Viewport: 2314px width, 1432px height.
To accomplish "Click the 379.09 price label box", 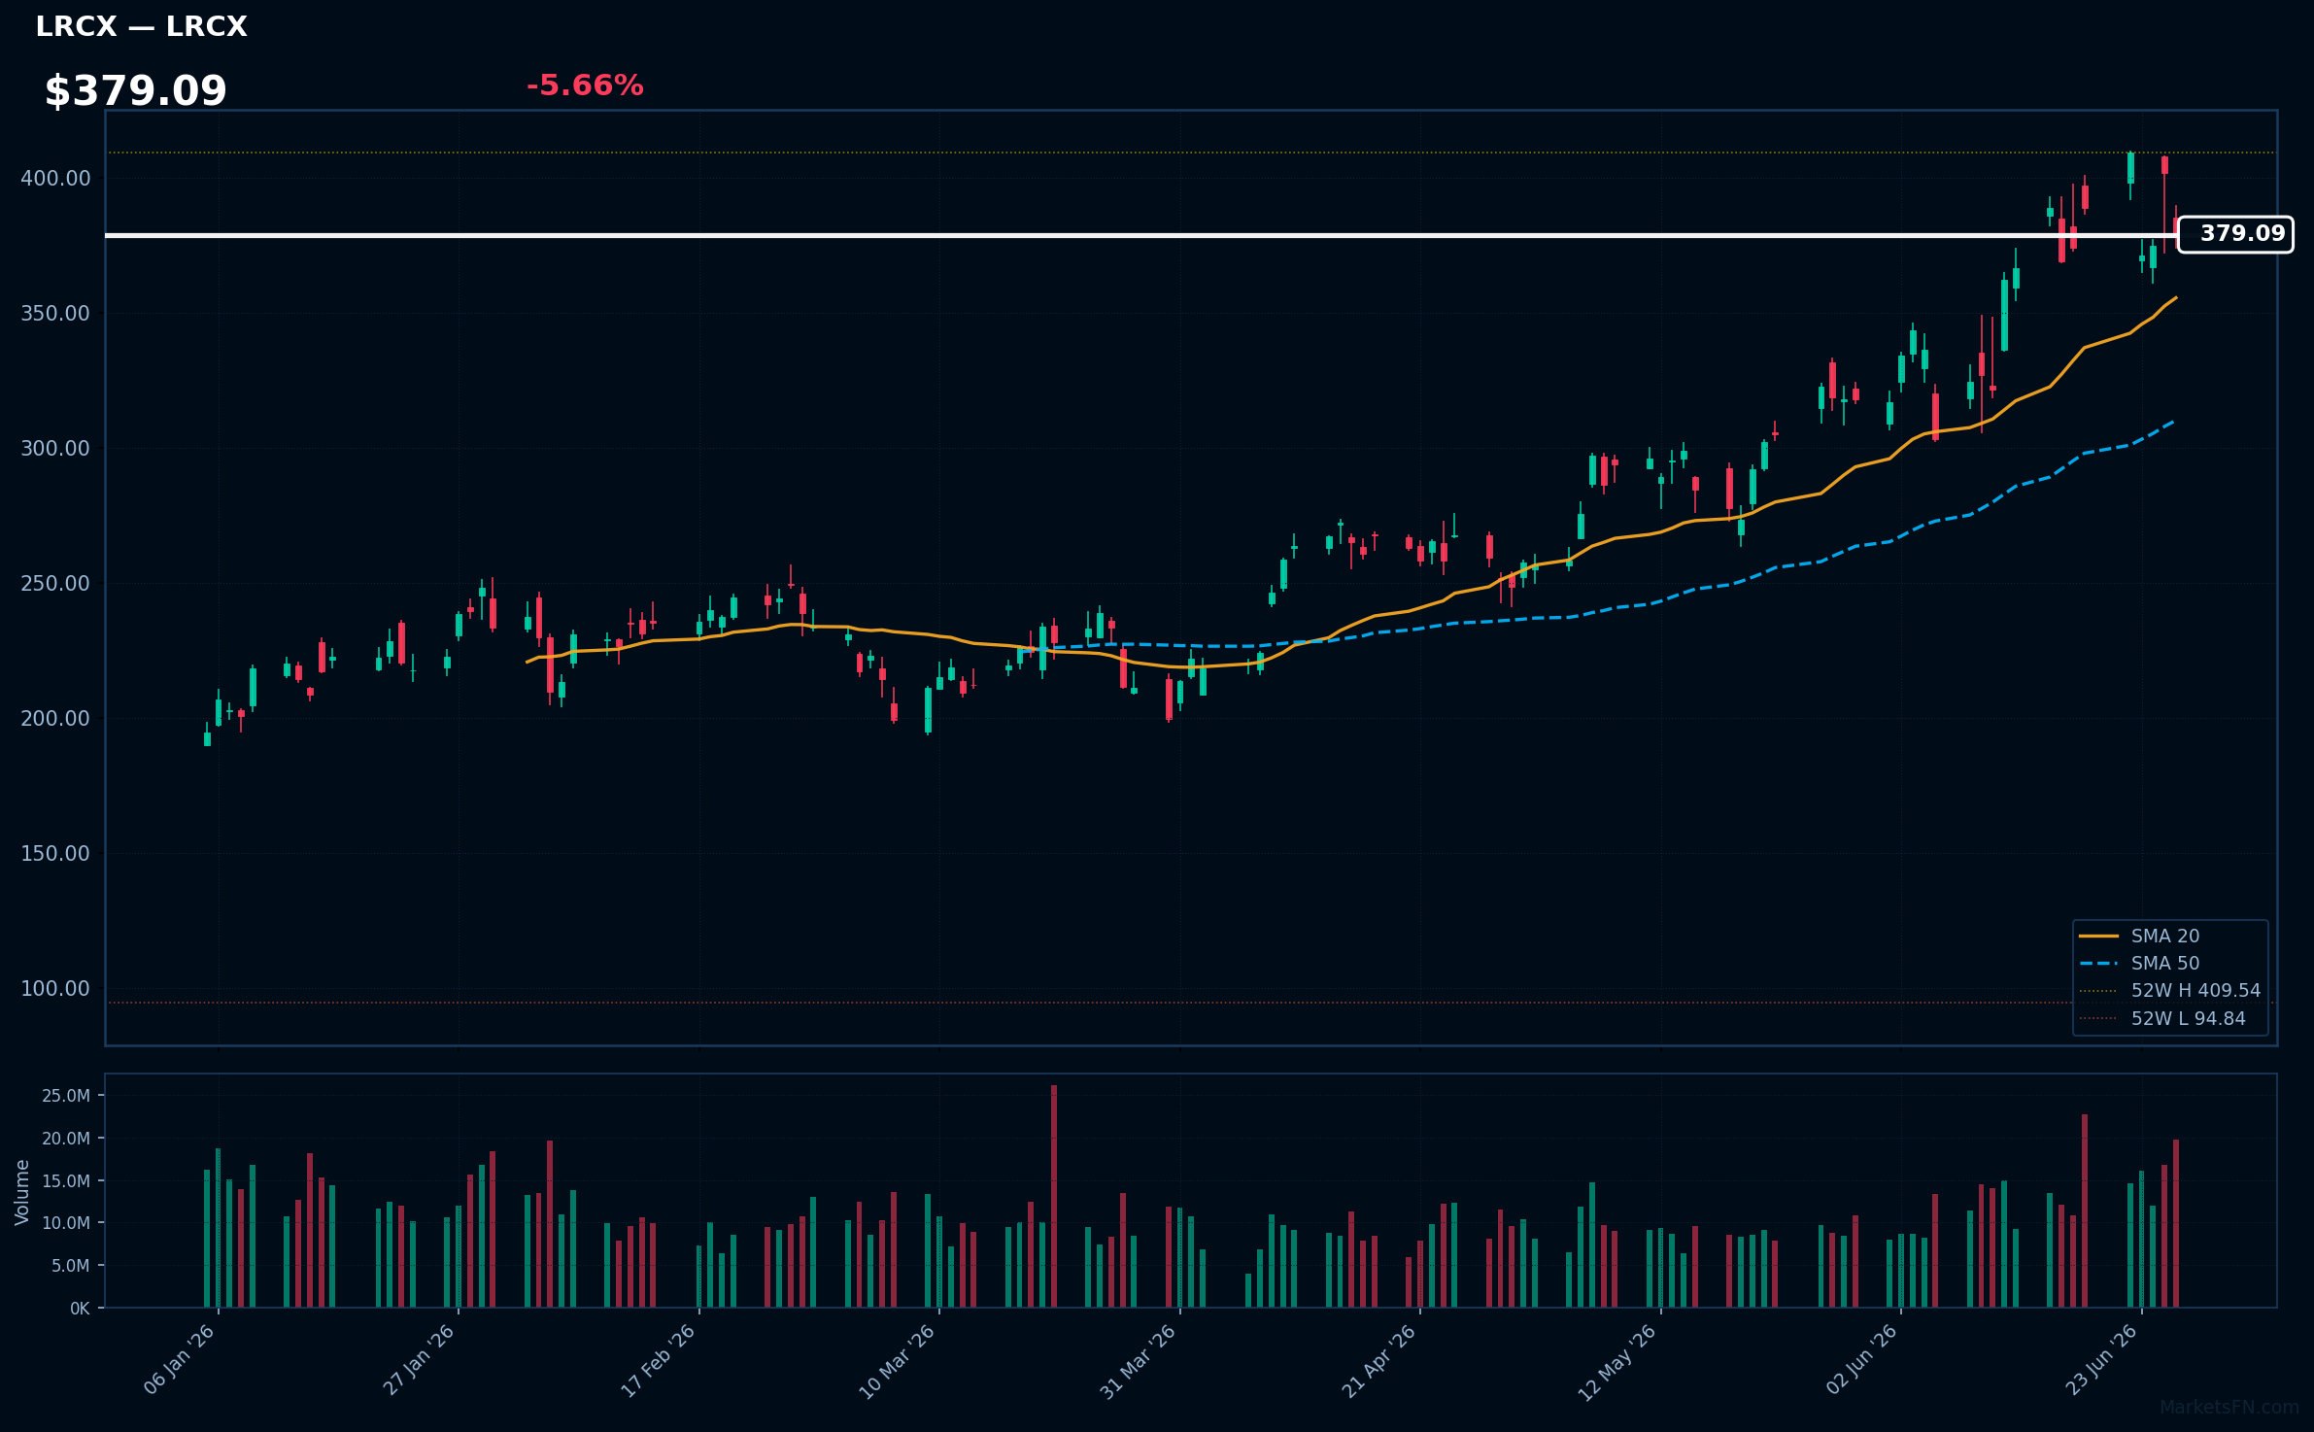I will point(2235,234).
